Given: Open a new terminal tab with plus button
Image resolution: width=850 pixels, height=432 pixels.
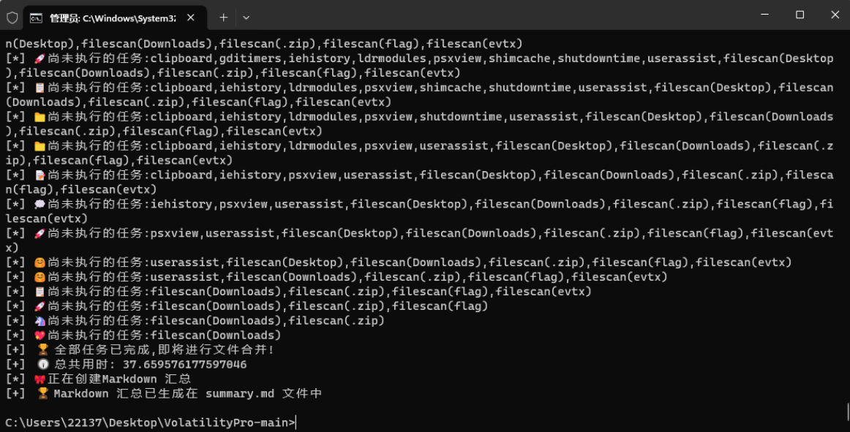Looking at the screenshot, I should coord(224,17).
